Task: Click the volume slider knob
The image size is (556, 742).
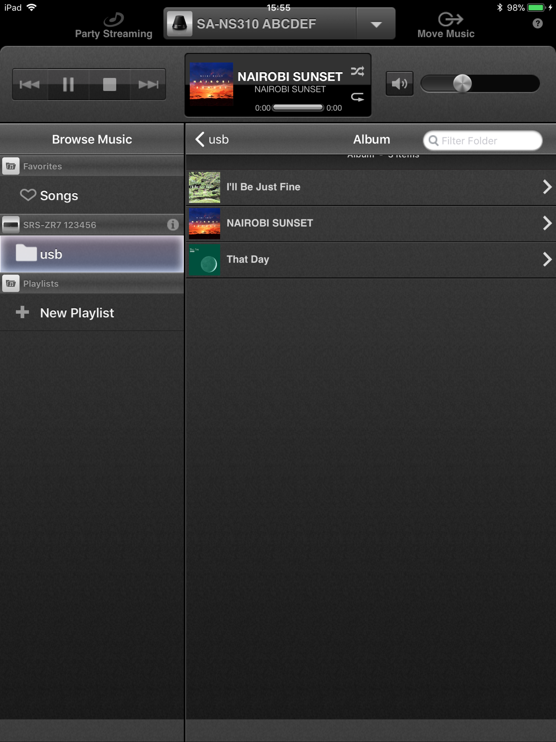Action: click(x=462, y=84)
